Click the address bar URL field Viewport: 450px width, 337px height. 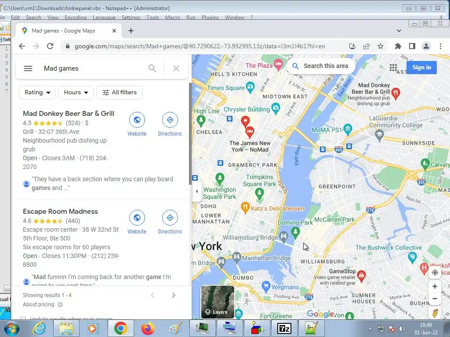click(x=200, y=46)
